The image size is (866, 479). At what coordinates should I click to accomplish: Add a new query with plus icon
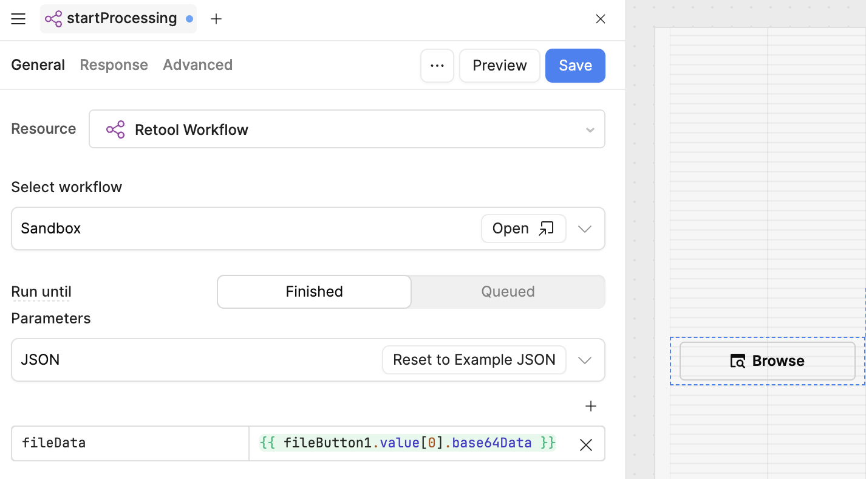pos(216,19)
